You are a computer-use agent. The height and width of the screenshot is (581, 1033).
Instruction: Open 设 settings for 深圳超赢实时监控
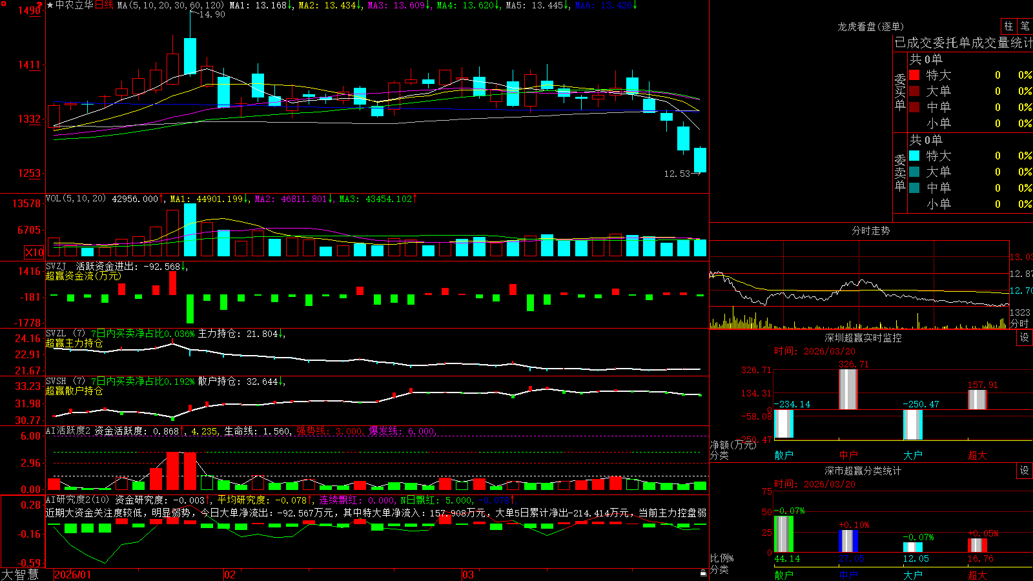[1025, 338]
